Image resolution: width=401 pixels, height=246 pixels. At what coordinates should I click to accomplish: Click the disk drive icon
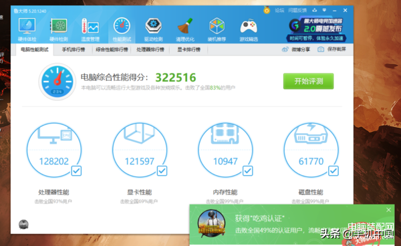click(311, 134)
